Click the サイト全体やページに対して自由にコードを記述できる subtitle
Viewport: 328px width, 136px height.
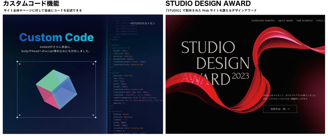pos(43,11)
